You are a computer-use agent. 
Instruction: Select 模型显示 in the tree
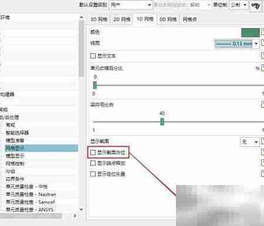[x=15, y=156]
